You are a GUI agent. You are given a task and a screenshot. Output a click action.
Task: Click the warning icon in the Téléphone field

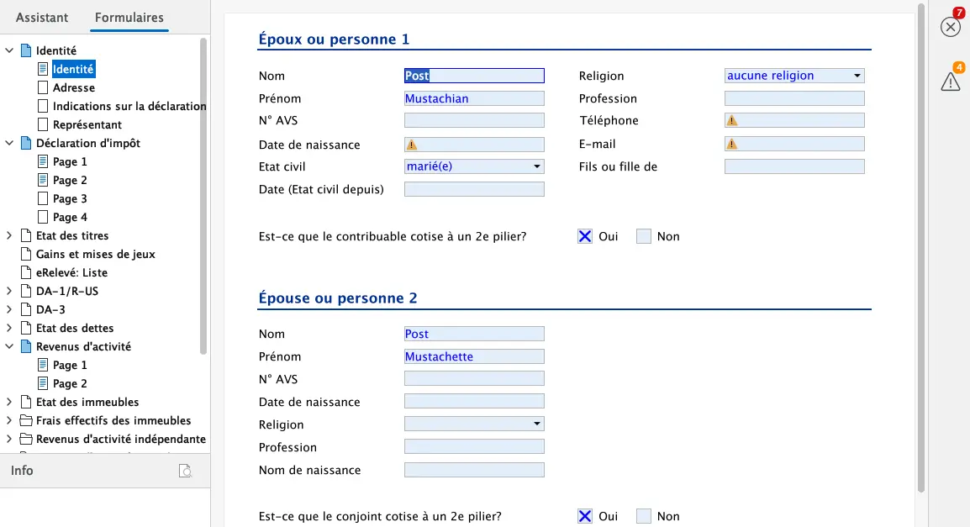731,119
